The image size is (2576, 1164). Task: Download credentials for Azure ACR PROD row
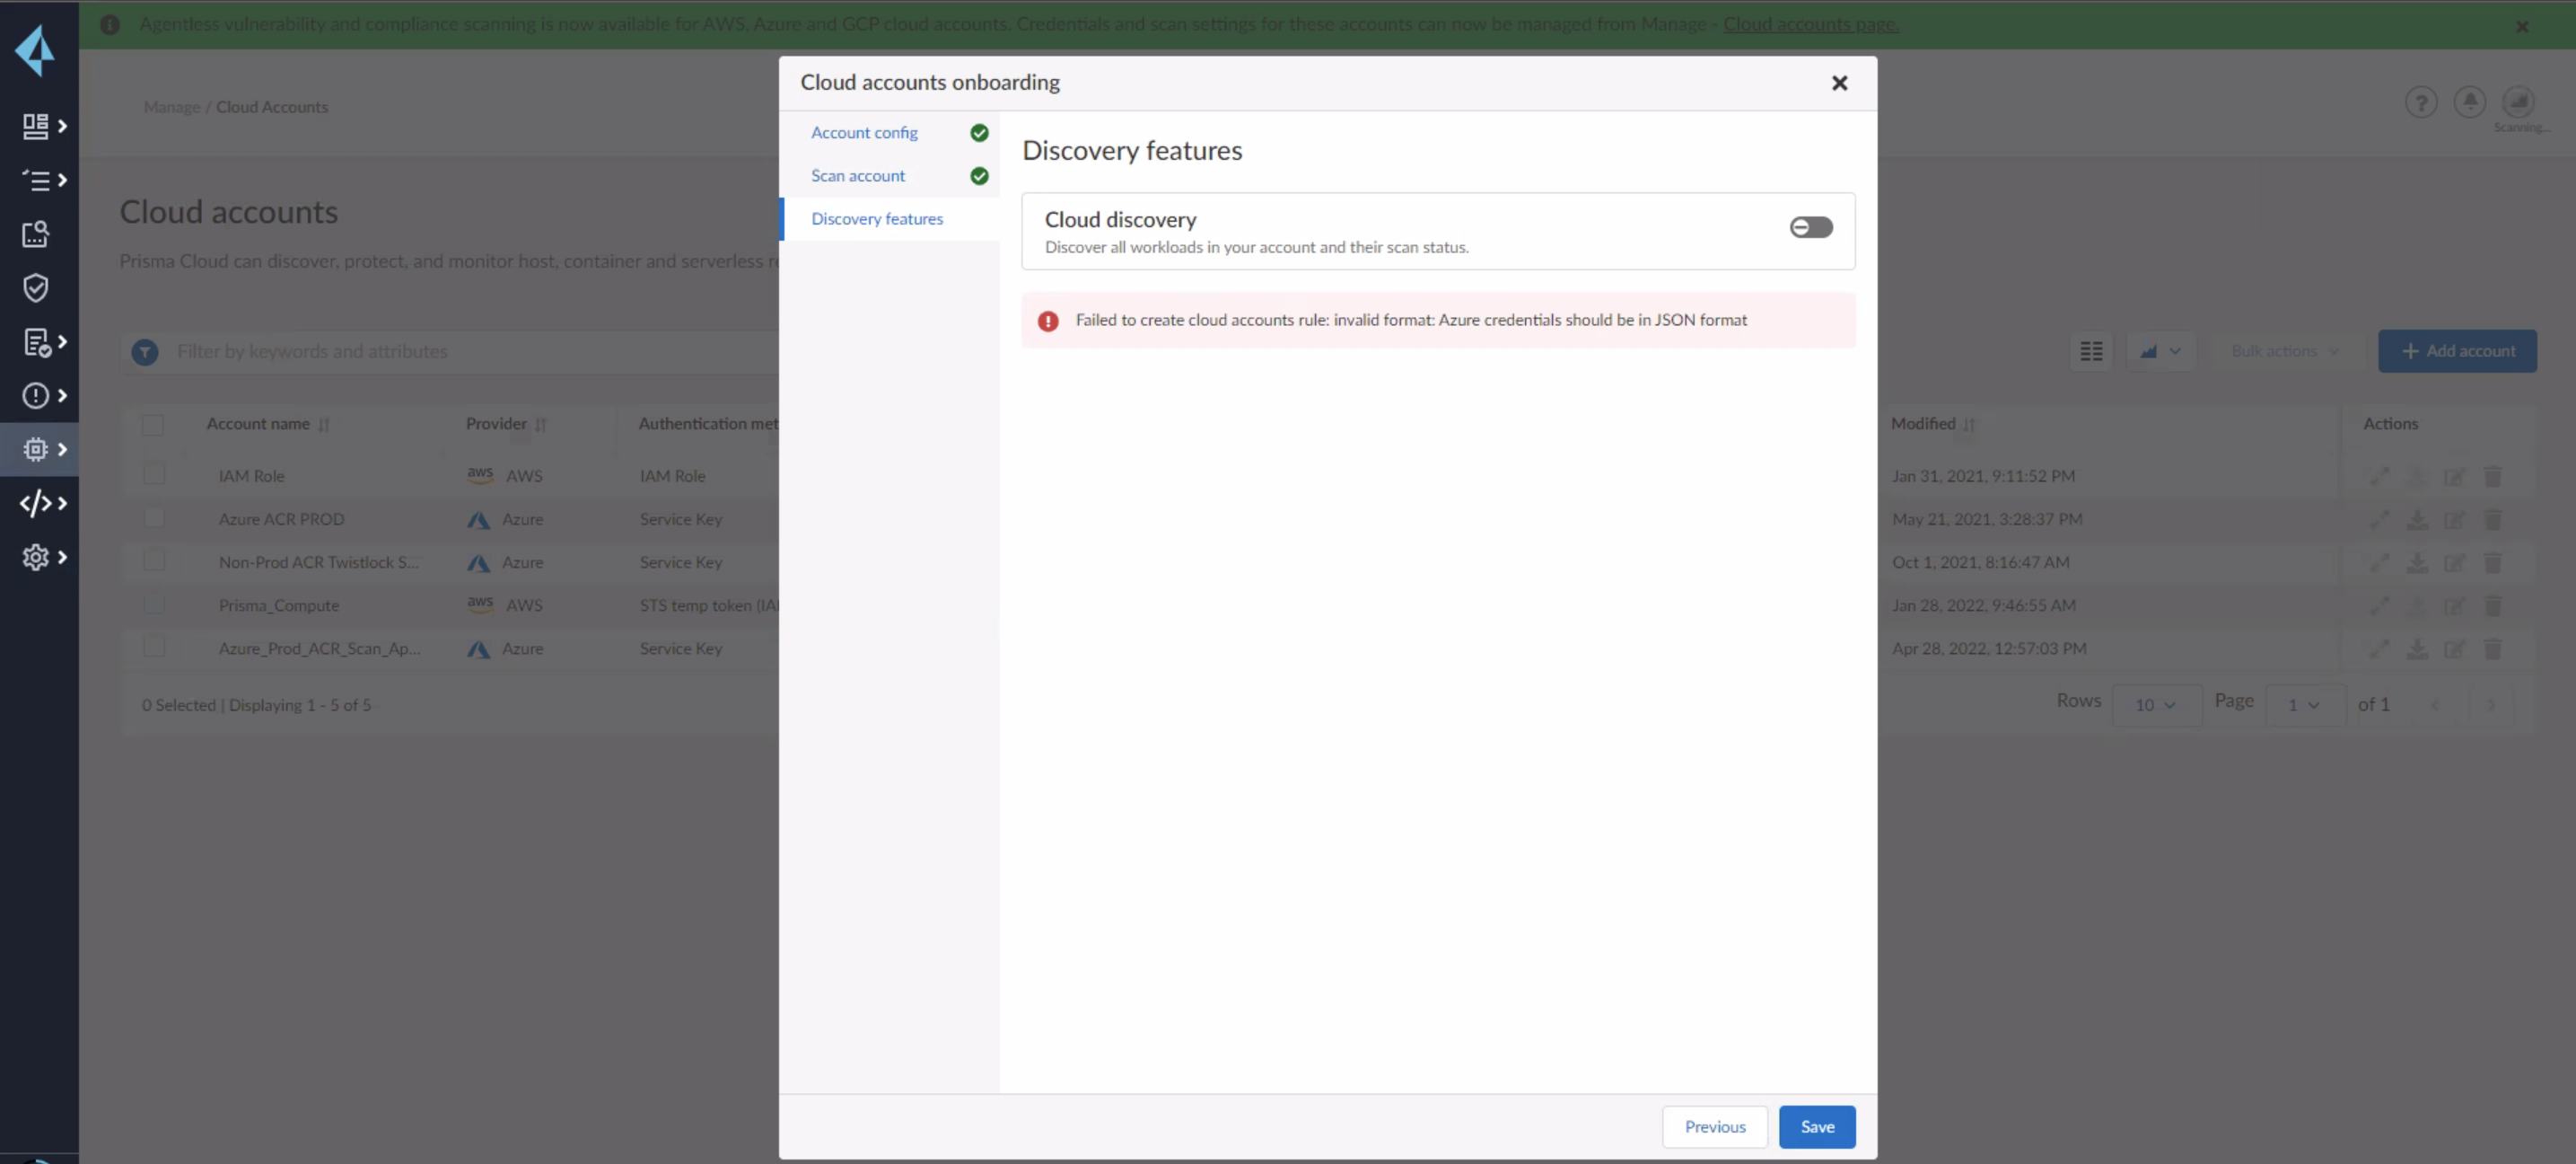[2418, 519]
